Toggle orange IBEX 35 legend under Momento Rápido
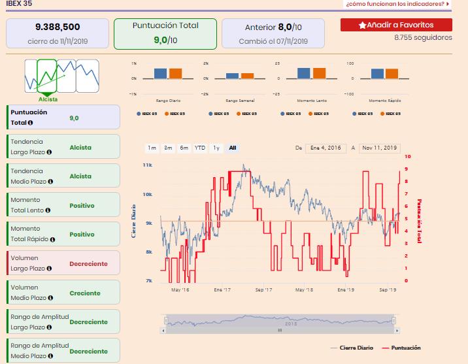The height and width of the screenshot is (364, 468). pyautogui.click(x=391, y=114)
